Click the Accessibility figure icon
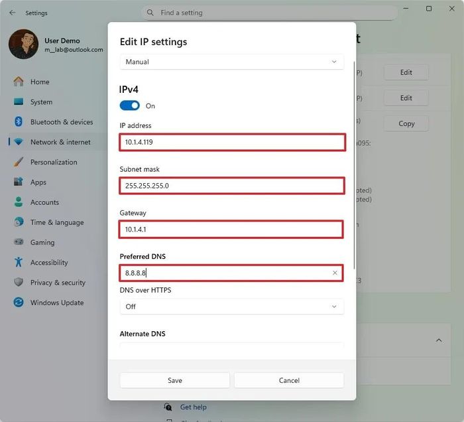The height and width of the screenshot is (422, 464). point(19,262)
